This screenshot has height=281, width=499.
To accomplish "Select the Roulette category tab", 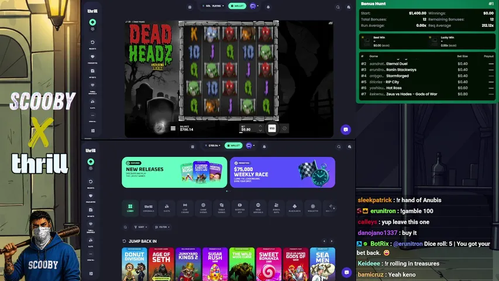I will [x=313, y=208].
